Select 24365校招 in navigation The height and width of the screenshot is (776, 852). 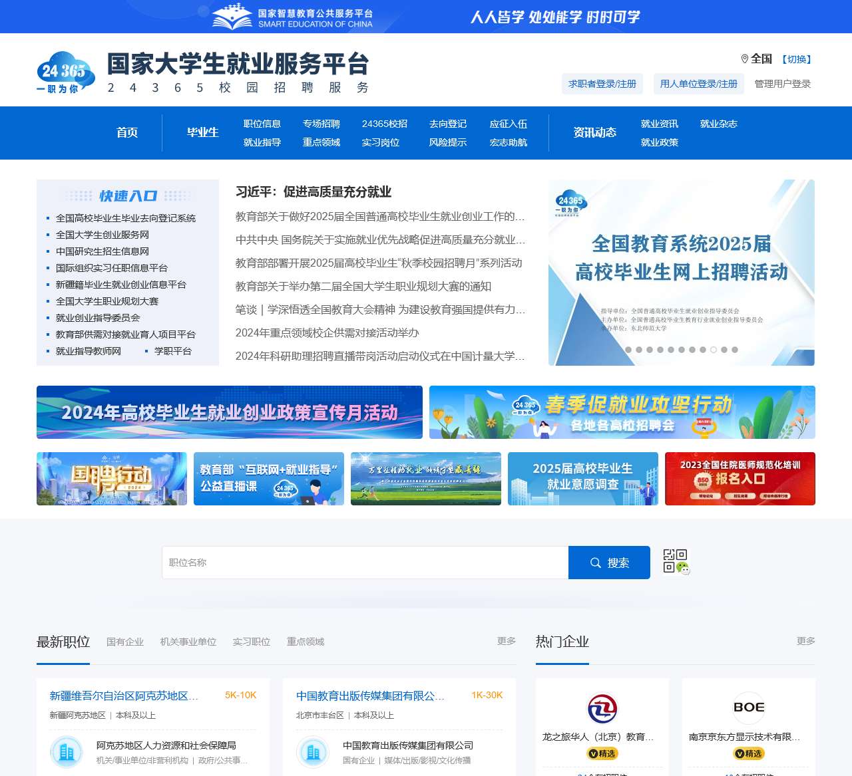click(x=385, y=124)
